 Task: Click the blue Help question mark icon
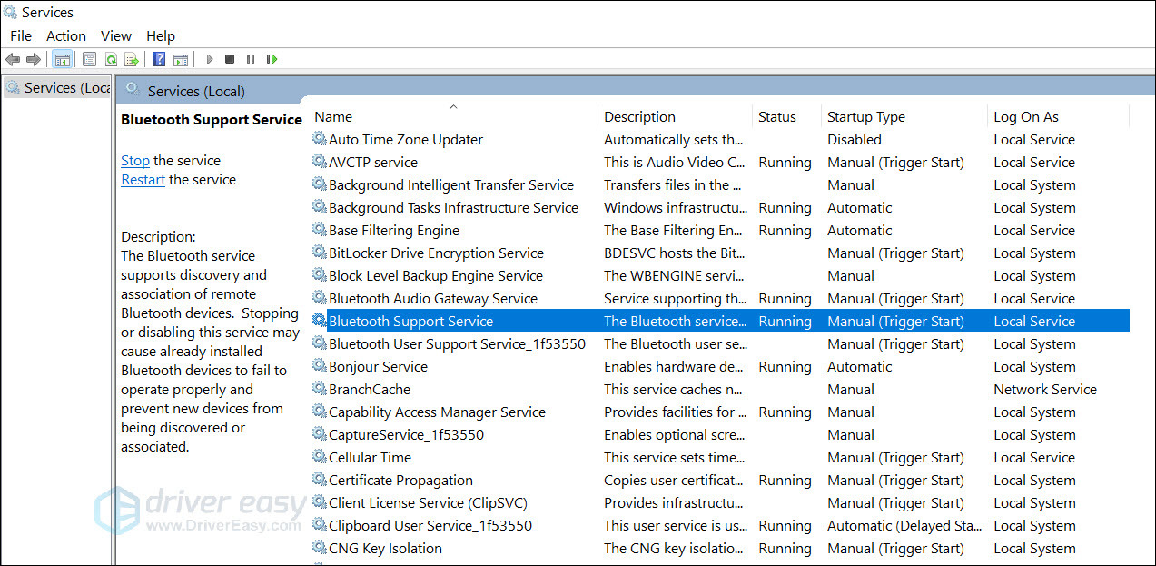159,60
